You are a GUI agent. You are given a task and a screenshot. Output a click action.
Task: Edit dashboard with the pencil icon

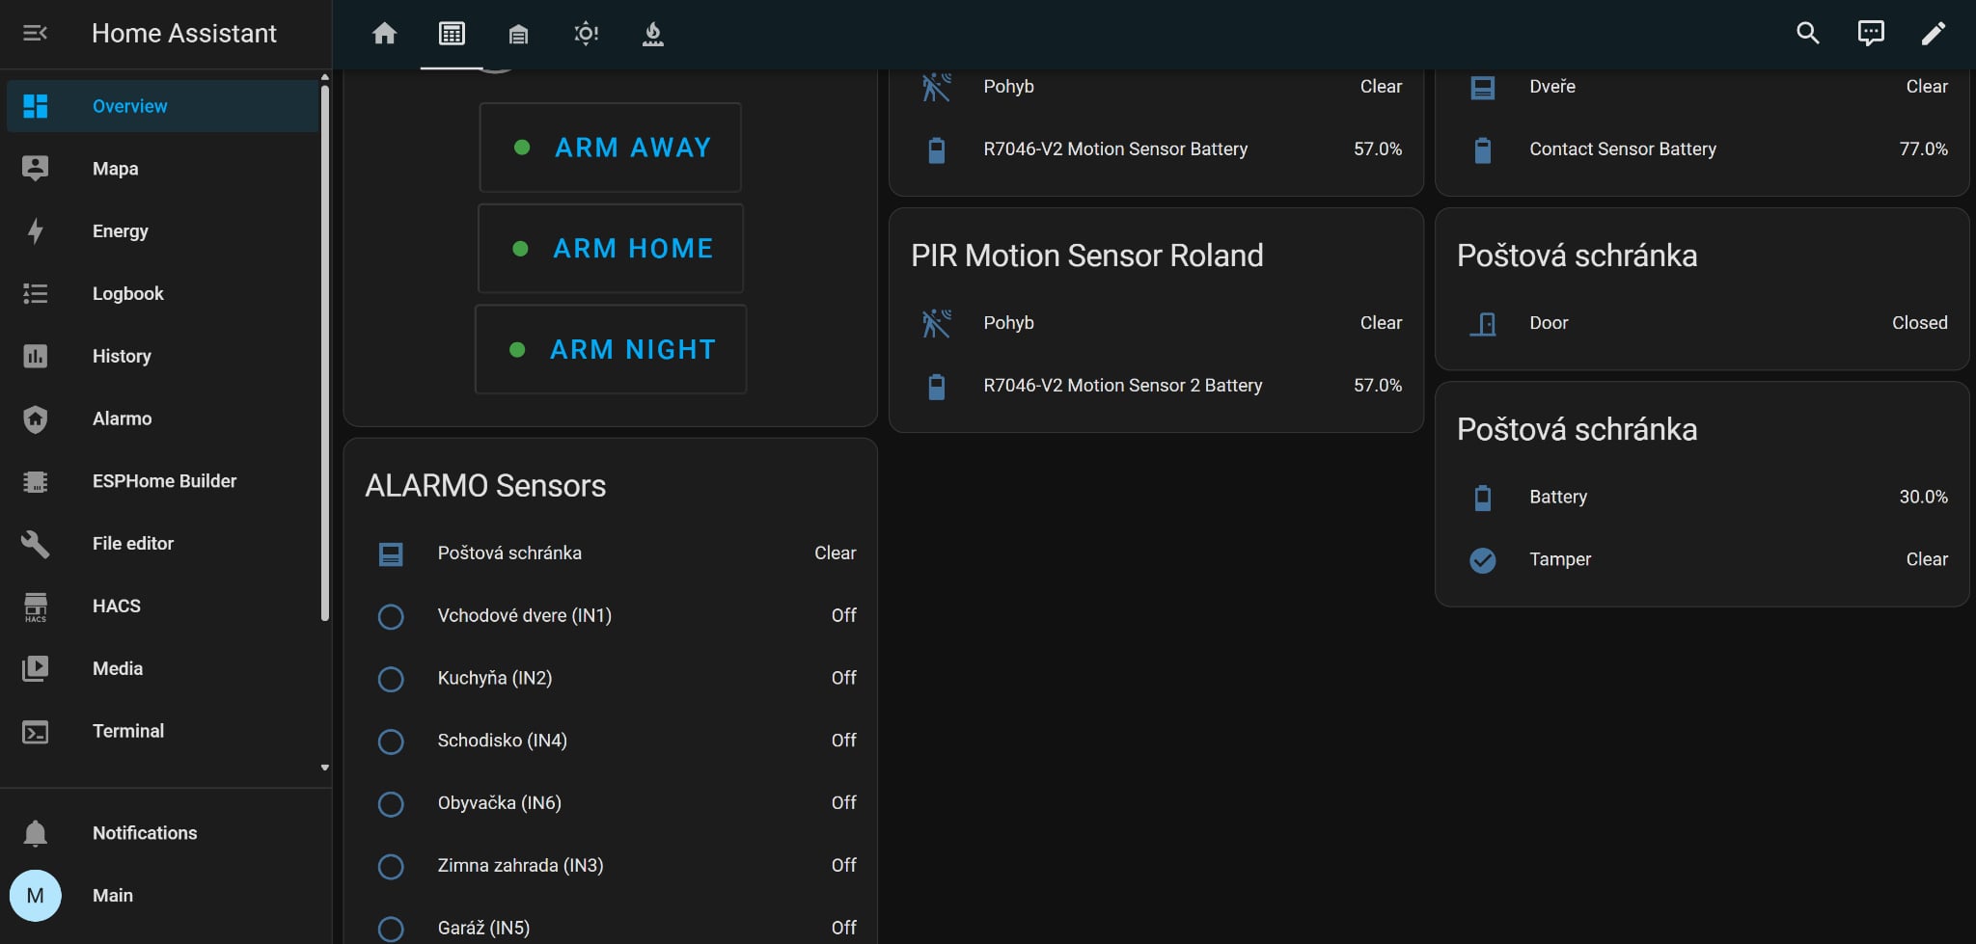[1933, 34]
